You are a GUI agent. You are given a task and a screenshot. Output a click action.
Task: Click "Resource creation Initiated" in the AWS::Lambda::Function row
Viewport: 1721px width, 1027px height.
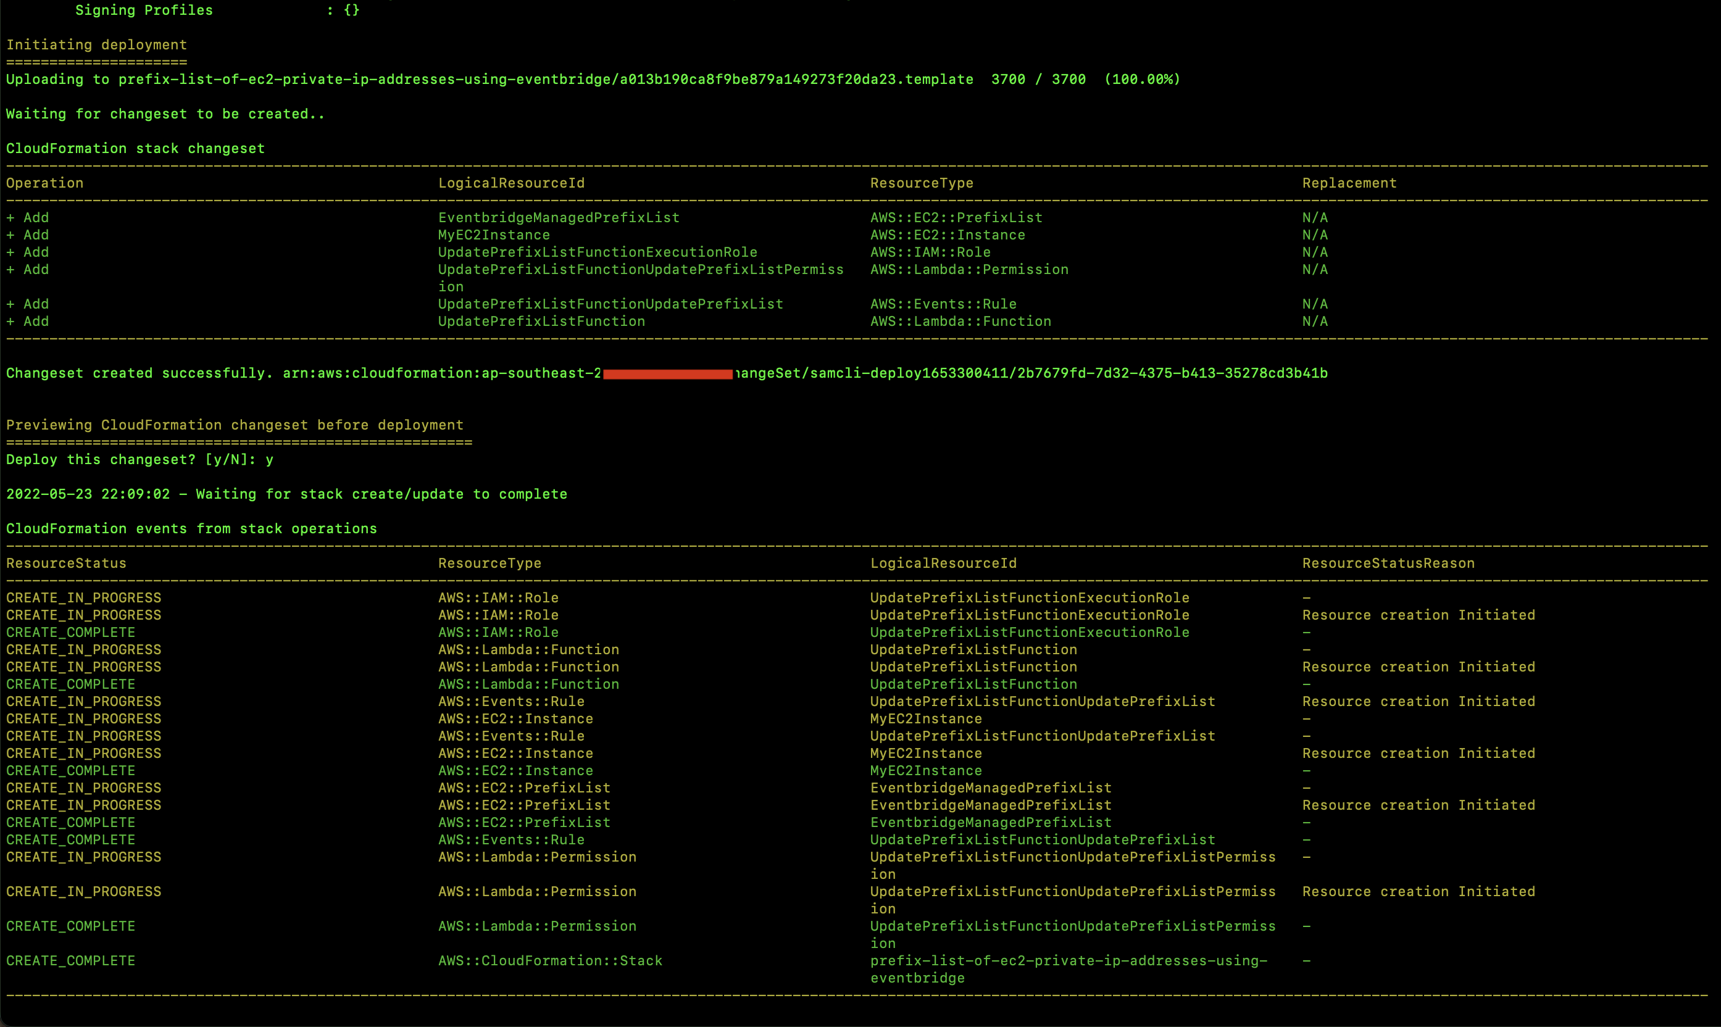pos(1419,668)
